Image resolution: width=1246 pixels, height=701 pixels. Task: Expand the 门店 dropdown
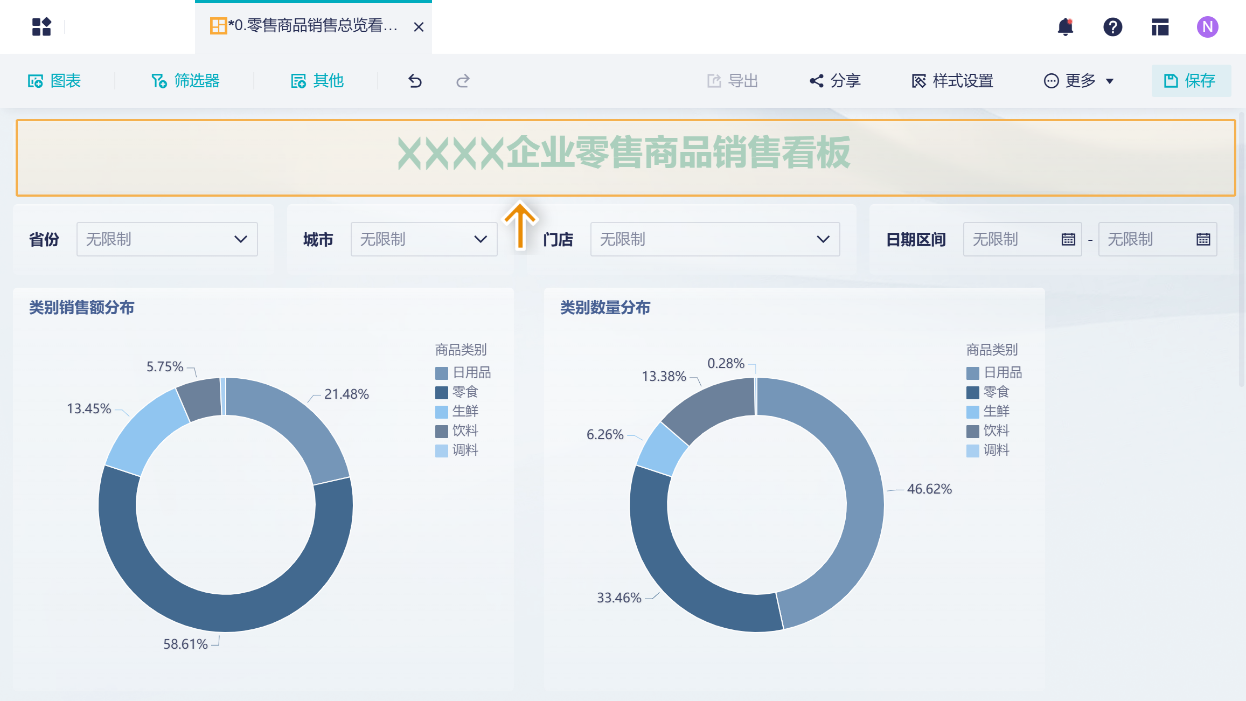[x=715, y=239]
